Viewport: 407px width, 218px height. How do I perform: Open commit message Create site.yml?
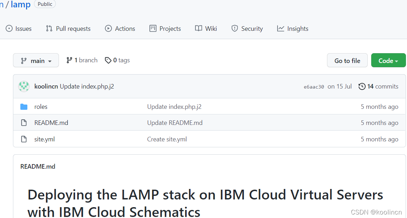167,139
